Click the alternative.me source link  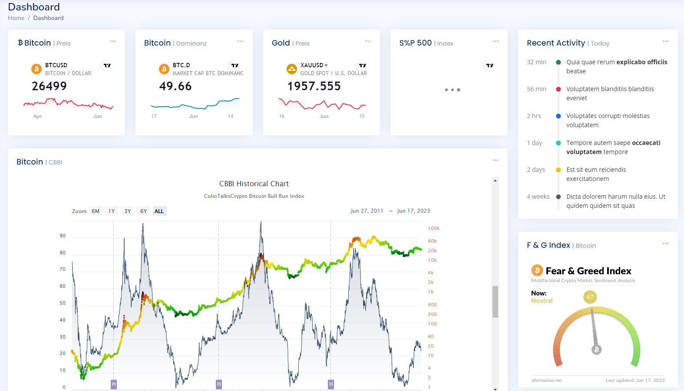546,381
